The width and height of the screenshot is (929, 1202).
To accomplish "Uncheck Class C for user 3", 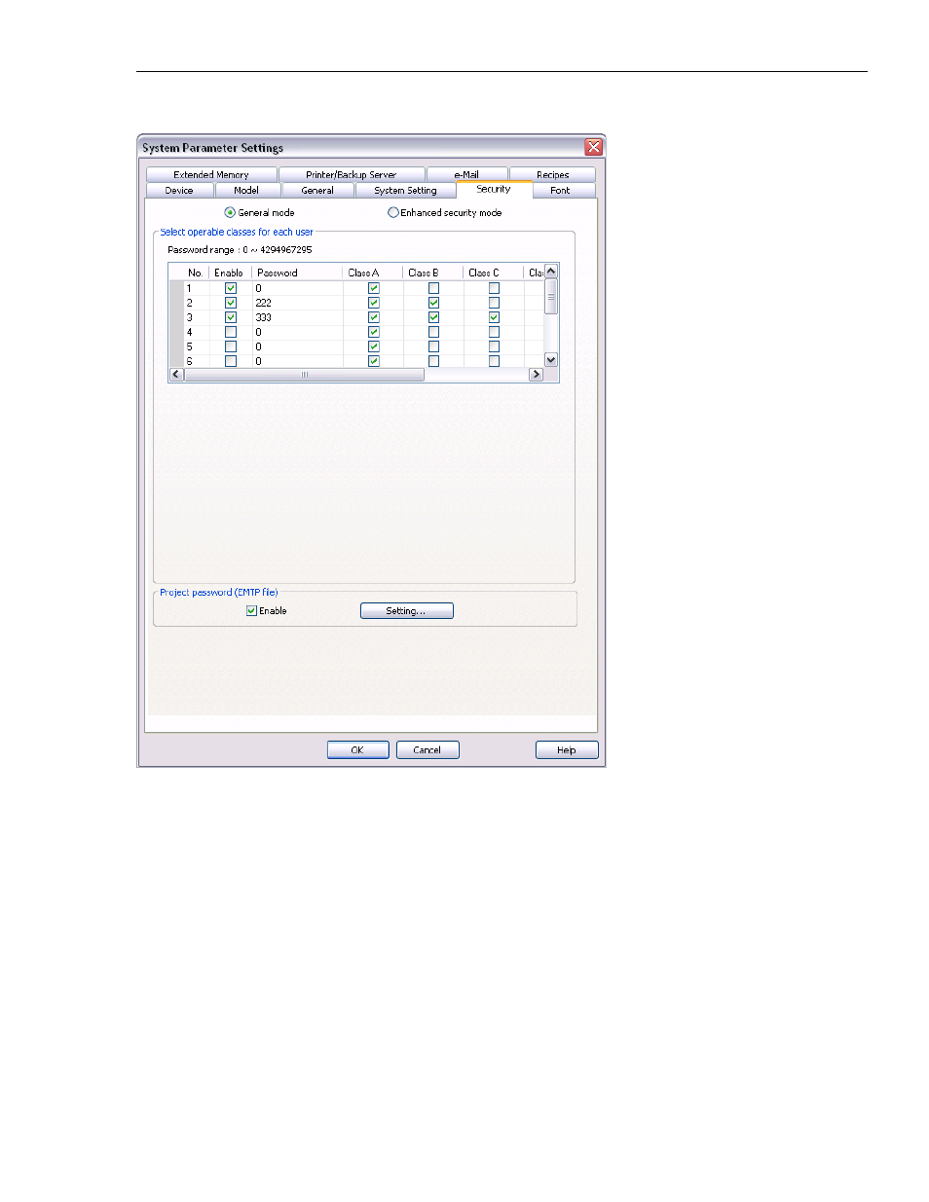I will 495,317.
